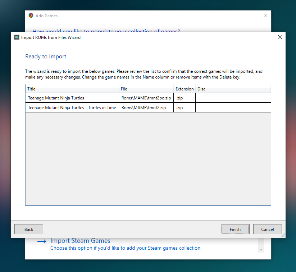Screen dimensions: 296x272
Task: Close the Add Games window
Action: click(x=265, y=15)
